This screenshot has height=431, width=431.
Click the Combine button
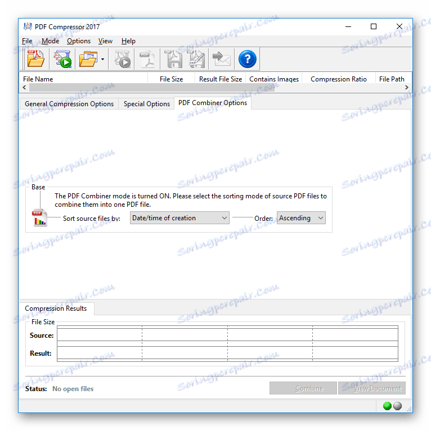[303, 388]
